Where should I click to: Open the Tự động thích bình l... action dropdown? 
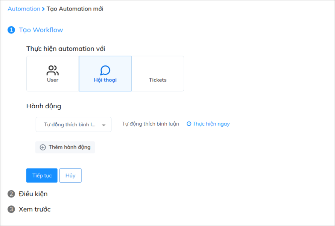[x=73, y=124]
